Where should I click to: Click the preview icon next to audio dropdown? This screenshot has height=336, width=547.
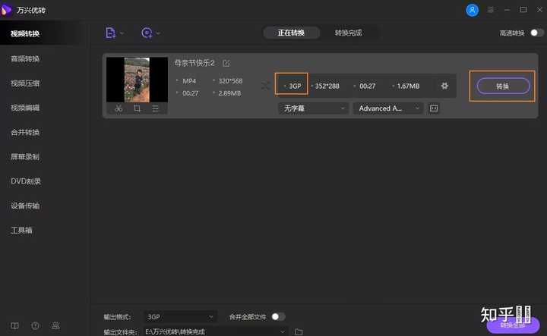[434, 108]
